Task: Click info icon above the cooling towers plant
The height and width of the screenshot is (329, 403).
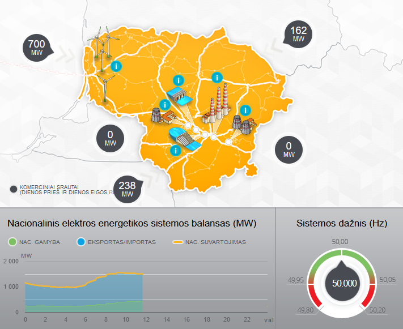Action: tap(245, 110)
